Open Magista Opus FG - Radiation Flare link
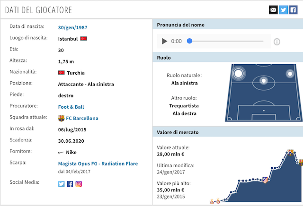303x206 pixels. pyautogui.click(x=98, y=163)
